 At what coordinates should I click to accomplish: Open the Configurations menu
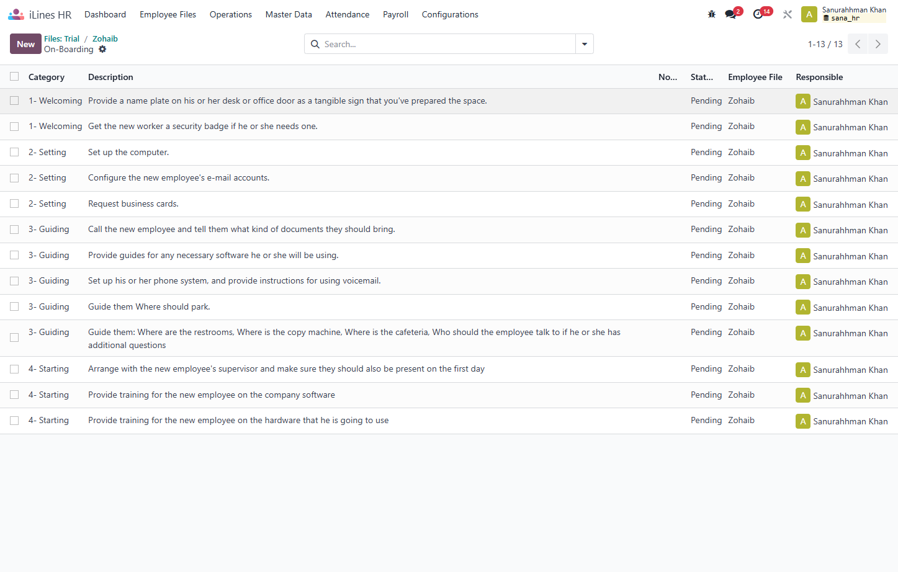(450, 14)
